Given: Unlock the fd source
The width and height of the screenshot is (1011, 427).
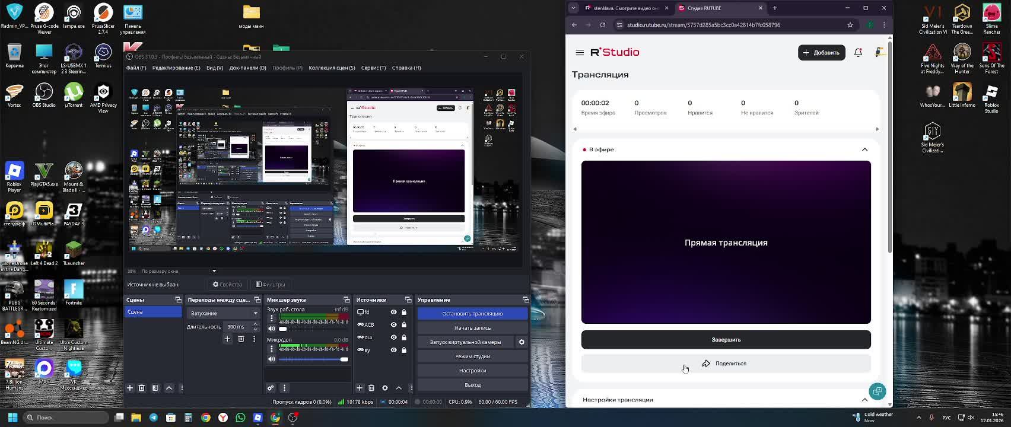Looking at the screenshot, I should coord(404,312).
